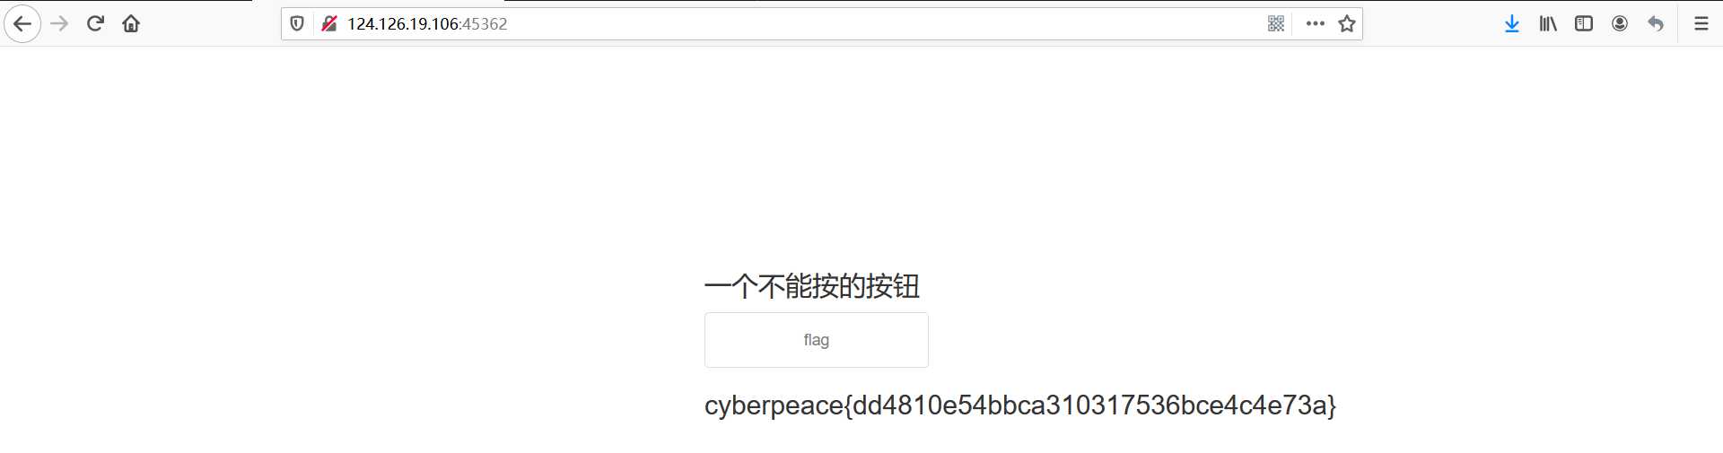
Task: Click the forward navigation arrow
Action: pos(59,24)
